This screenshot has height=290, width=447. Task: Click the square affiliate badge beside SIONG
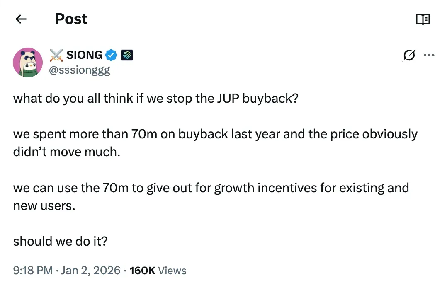[126, 55]
